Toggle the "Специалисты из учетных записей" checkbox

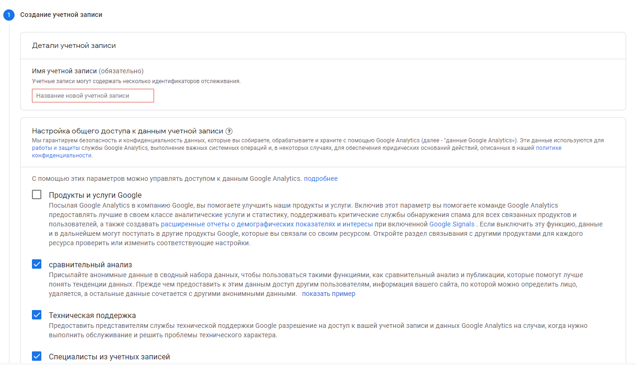[x=37, y=356]
